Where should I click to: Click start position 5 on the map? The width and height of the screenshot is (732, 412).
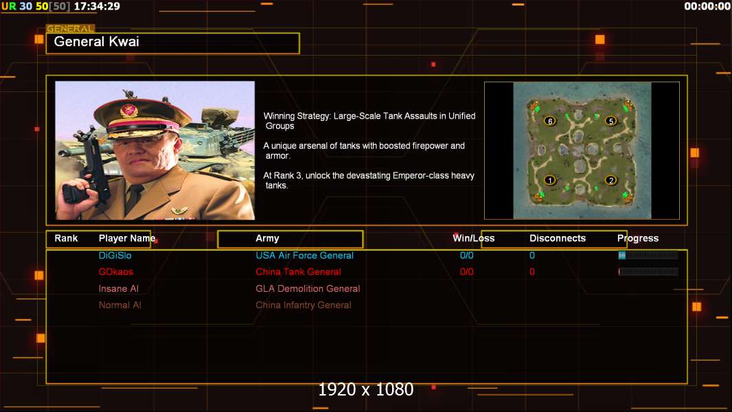[x=610, y=121]
